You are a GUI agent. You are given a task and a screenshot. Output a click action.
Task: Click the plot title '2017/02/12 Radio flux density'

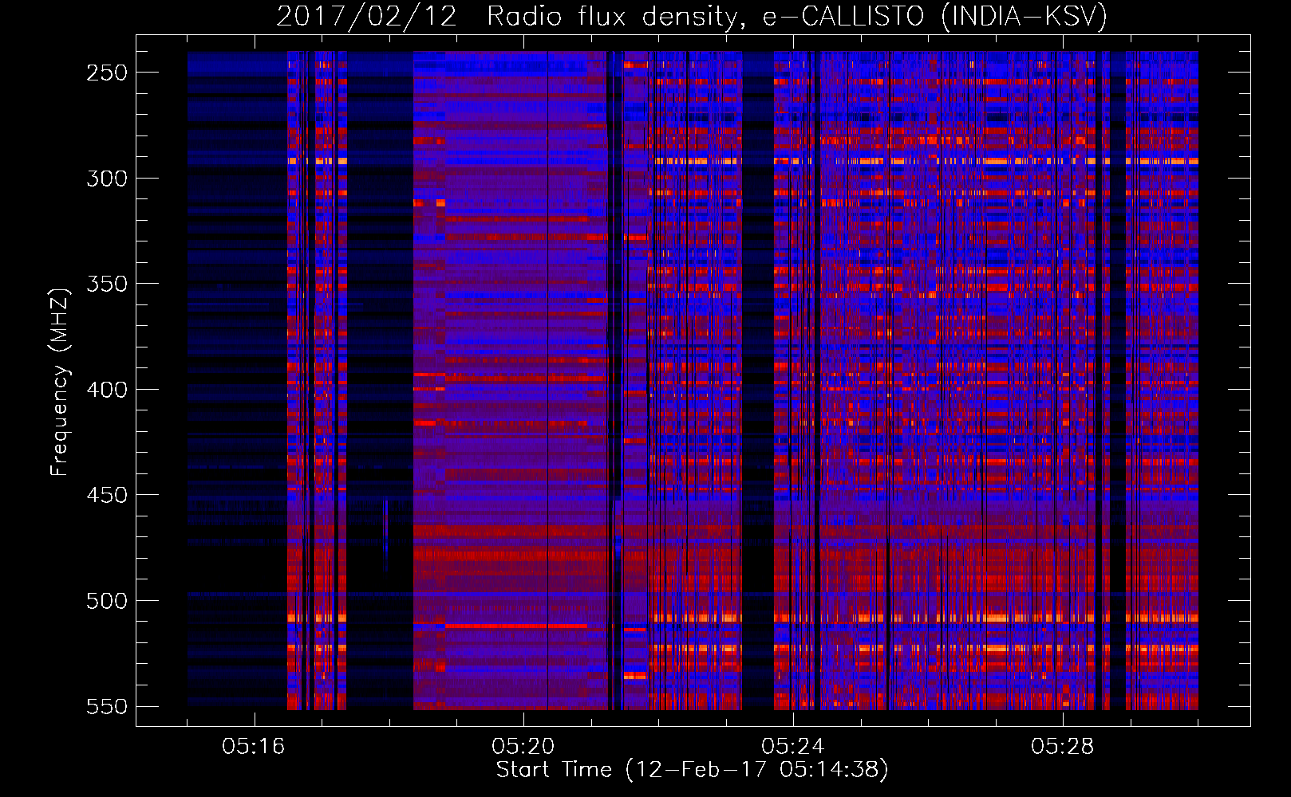[692, 16]
